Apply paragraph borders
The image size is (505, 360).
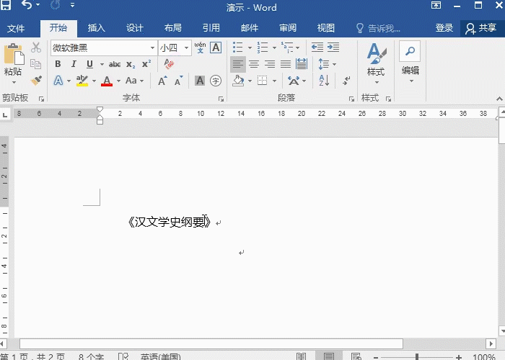pos(262,81)
